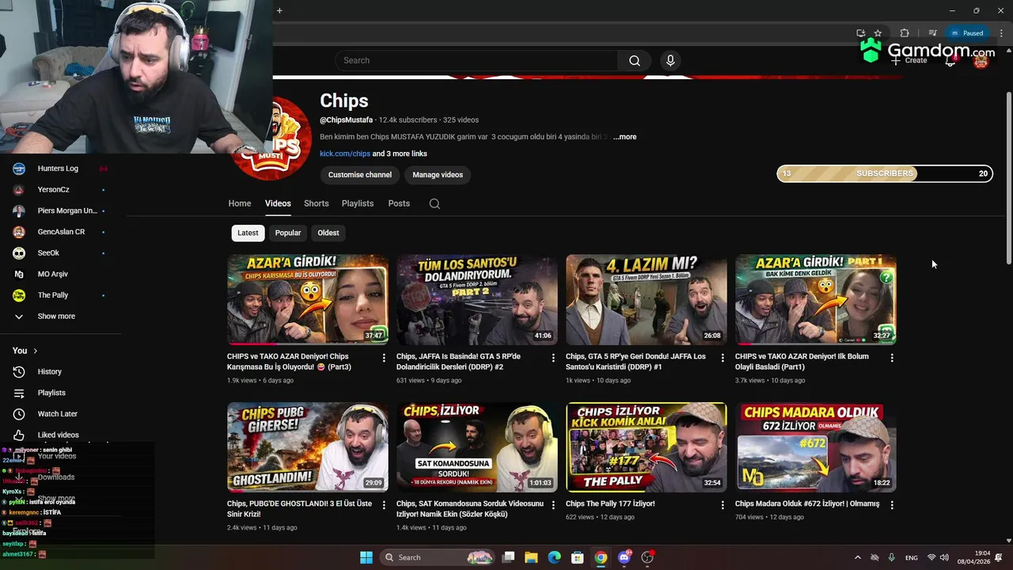Switch to the Shorts tab
This screenshot has width=1013, height=570.
coord(317,203)
